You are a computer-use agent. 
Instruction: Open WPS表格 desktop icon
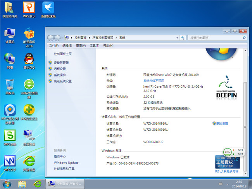coord(10,138)
